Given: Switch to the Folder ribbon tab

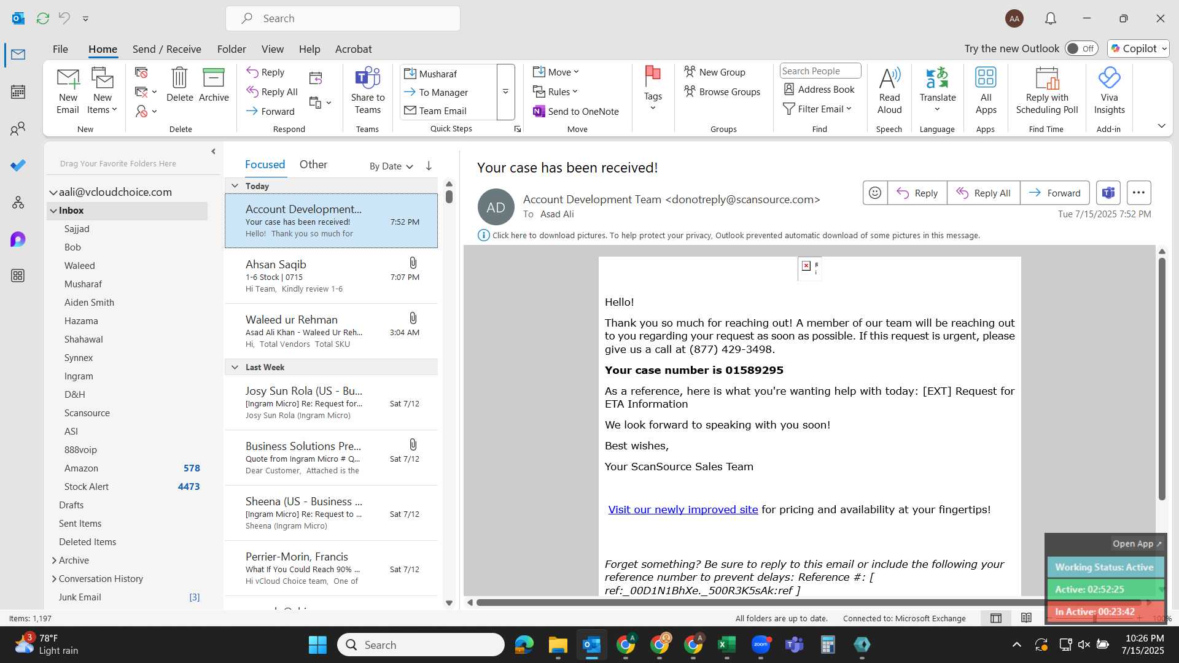Looking at the screenshot, I should 232,49.
